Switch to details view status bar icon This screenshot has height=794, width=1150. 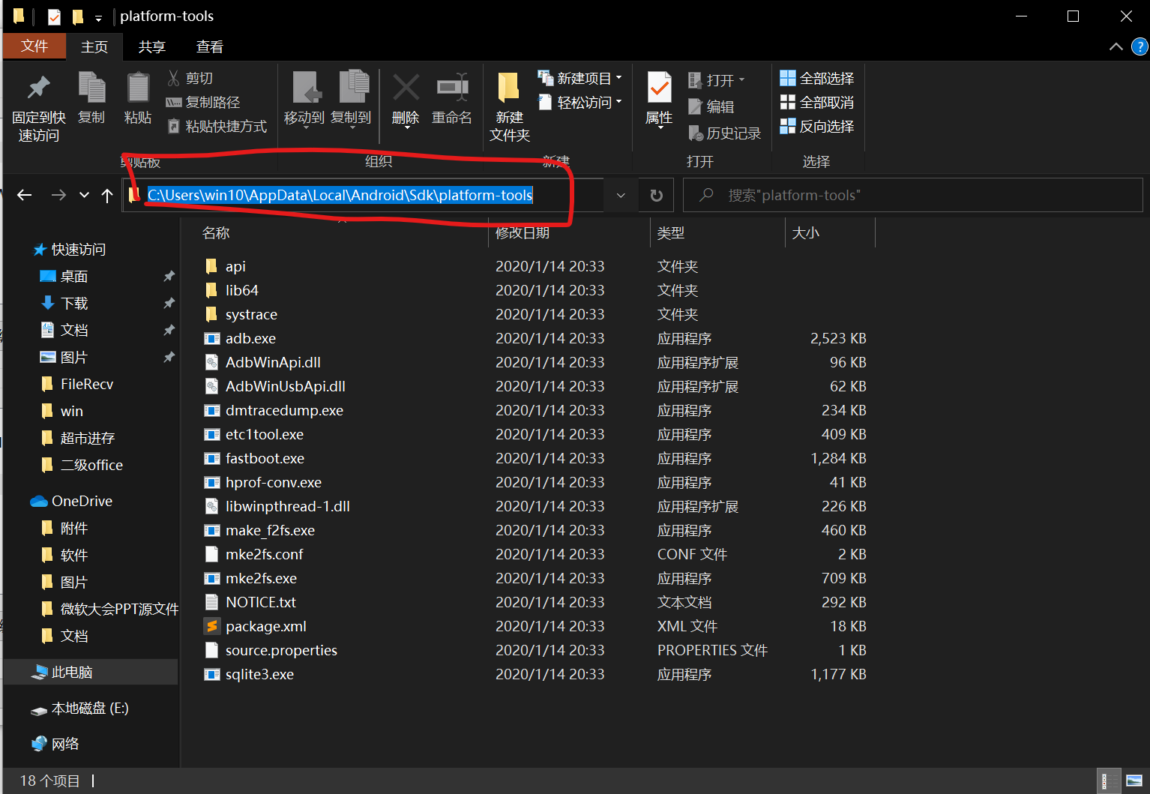[1109, 781]
